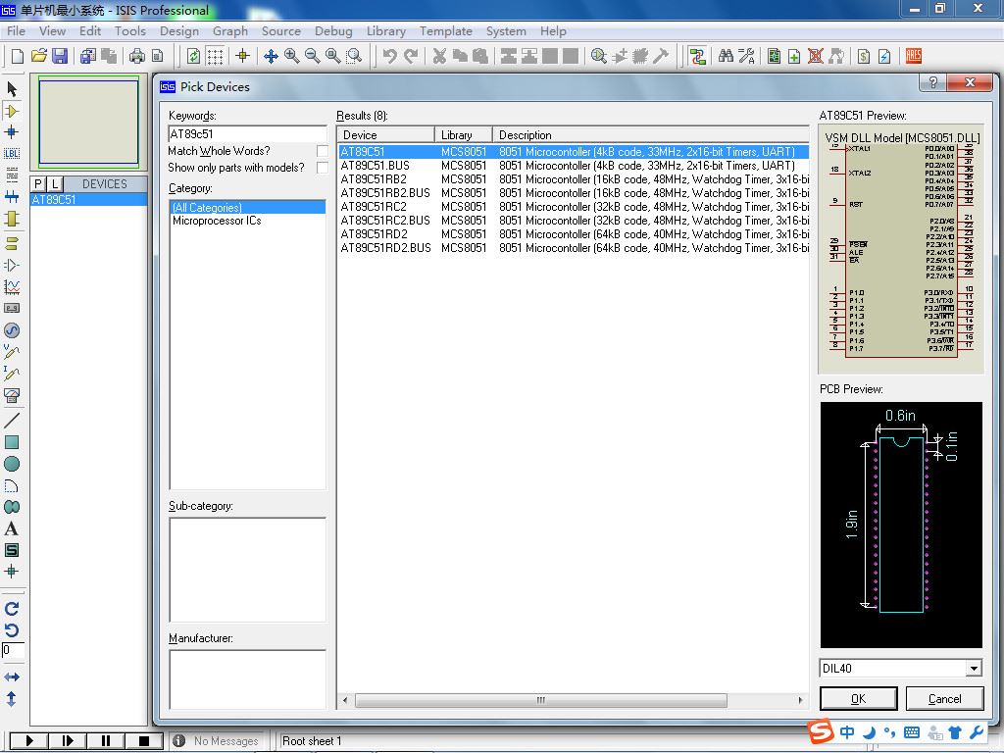This screenshot has width=1004, height=753.
Task: Pause the simulation
Action: pyautogui.click(x=106, y=741)
